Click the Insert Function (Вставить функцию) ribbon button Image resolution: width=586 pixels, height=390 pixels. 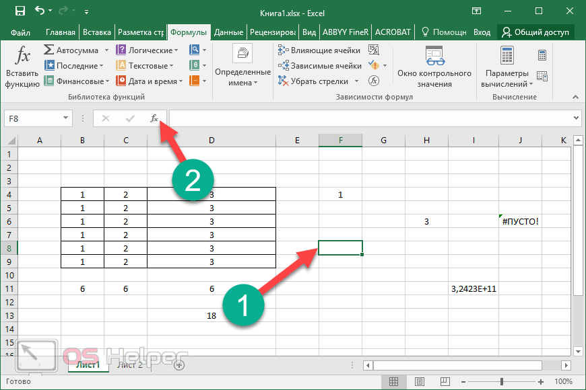[x=22, y=67]
